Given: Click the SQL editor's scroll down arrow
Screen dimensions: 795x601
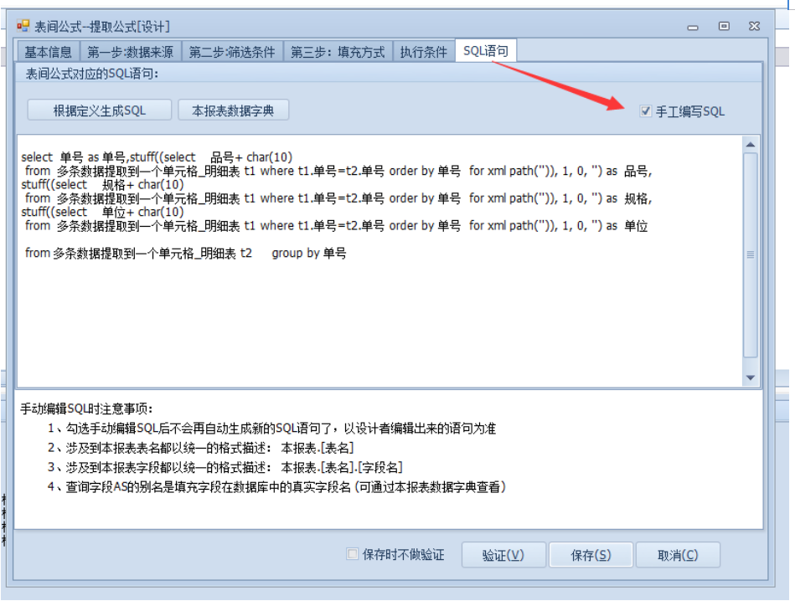Looking at the screenshot, I should pyautogui.click(x=751, y=378).
